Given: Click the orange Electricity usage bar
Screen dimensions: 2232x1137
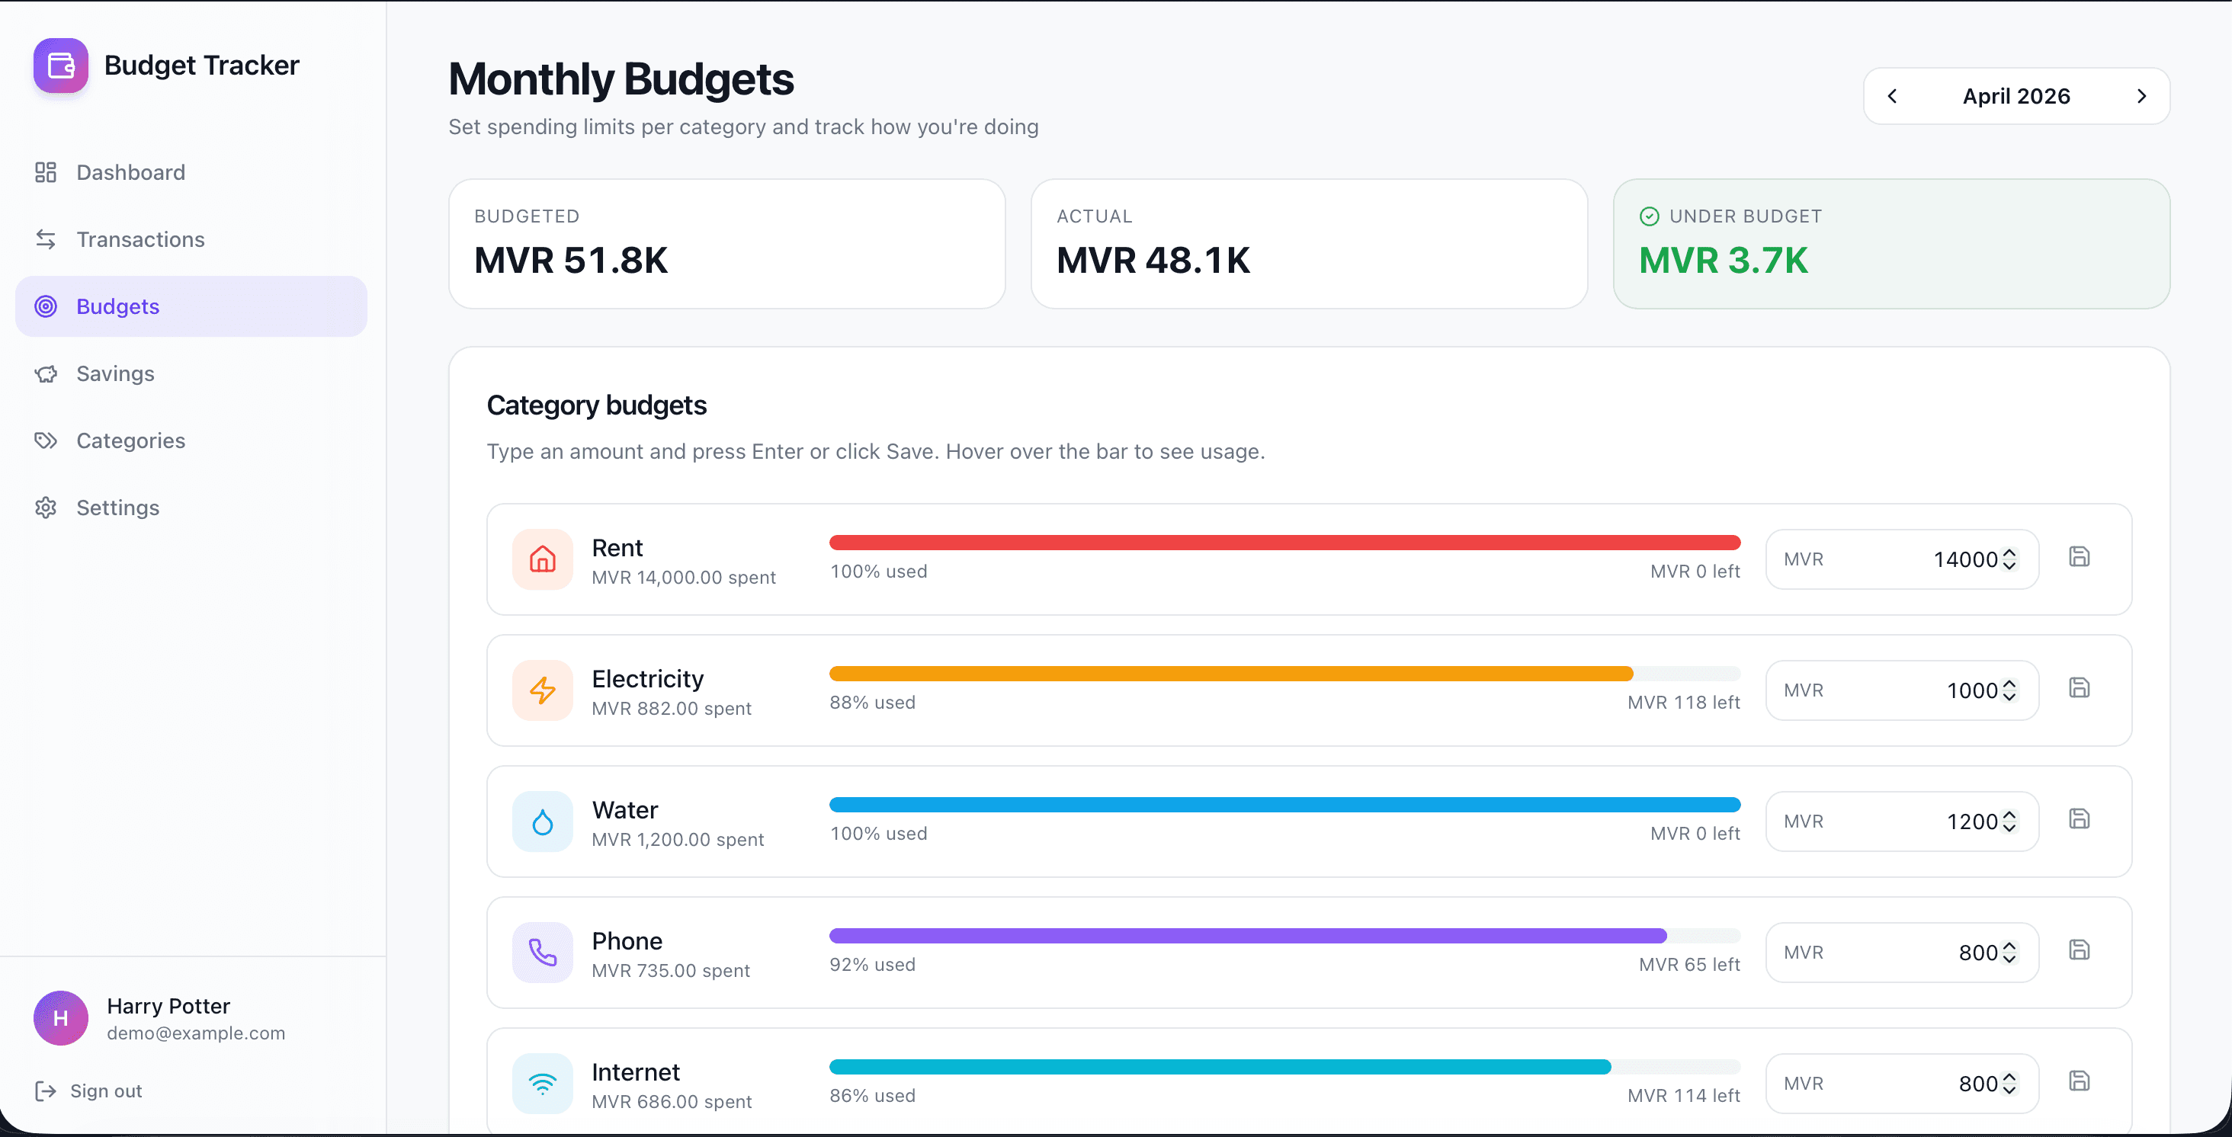Looking at the screenshot, I should click(1231, 674).
